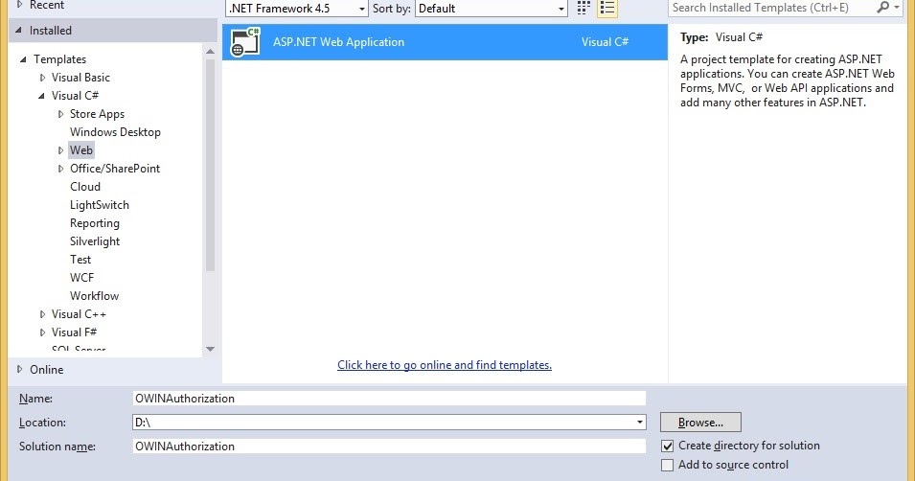Open the Location path dropdown
This screenshot has width=915, height=481.
640,422
